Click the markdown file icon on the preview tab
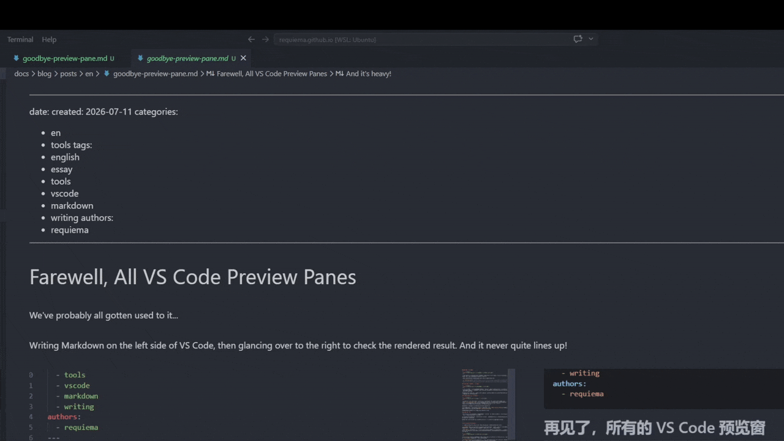The width and height of the screenshot is (784, 441). (x=140, y=58)
